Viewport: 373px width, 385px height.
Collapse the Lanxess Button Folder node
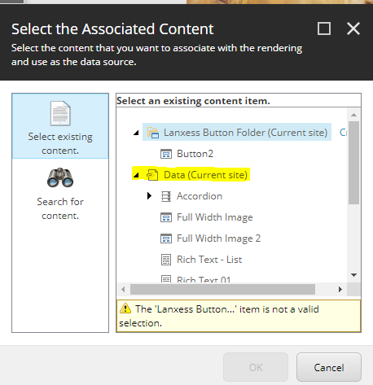pos(136,133)
